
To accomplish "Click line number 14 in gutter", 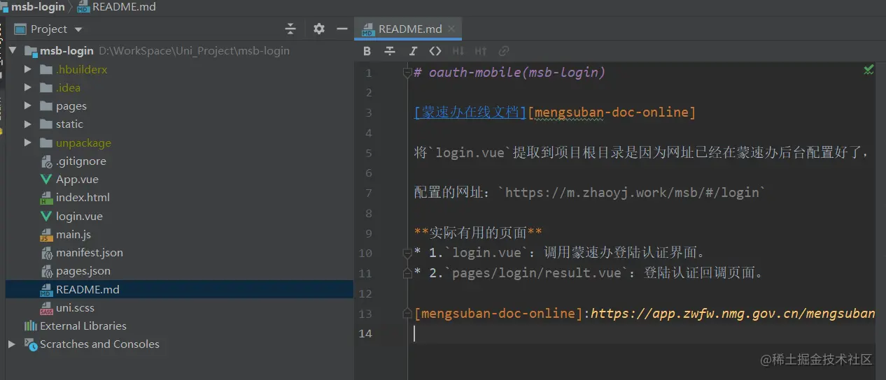I will tap(365, 333).
